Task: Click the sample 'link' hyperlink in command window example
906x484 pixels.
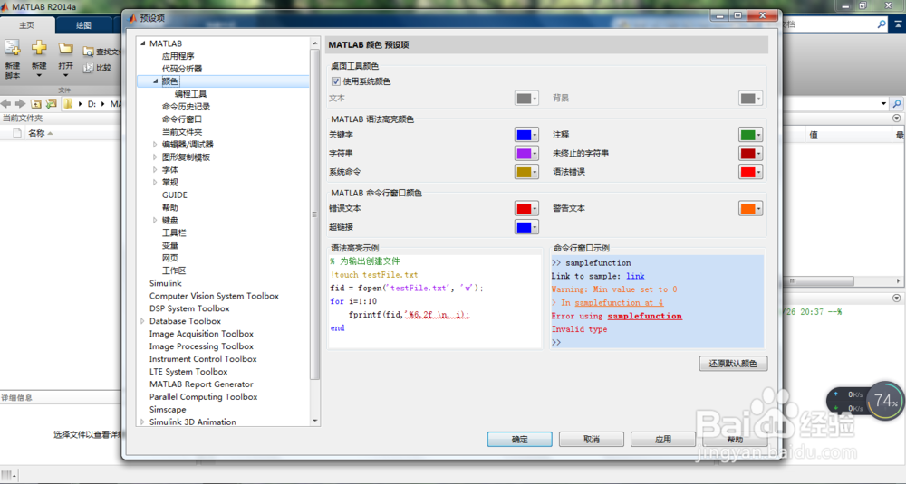Action: [636, 276]
